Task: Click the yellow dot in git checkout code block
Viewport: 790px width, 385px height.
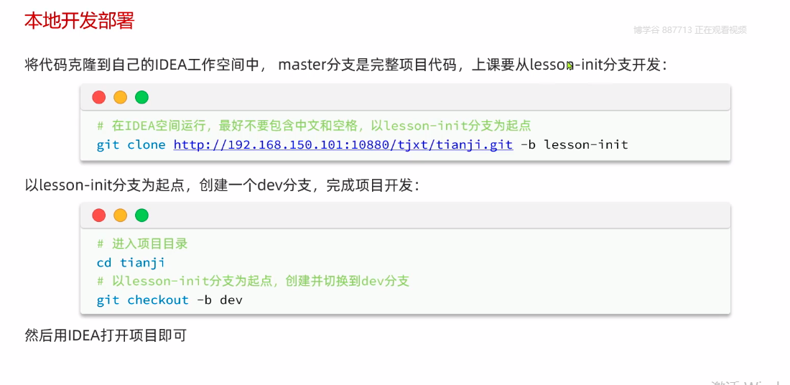Action: click(120, 215)
